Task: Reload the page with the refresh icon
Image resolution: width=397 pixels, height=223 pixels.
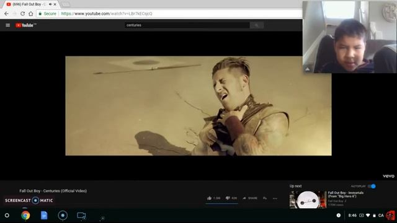Action: pos(22,14)
